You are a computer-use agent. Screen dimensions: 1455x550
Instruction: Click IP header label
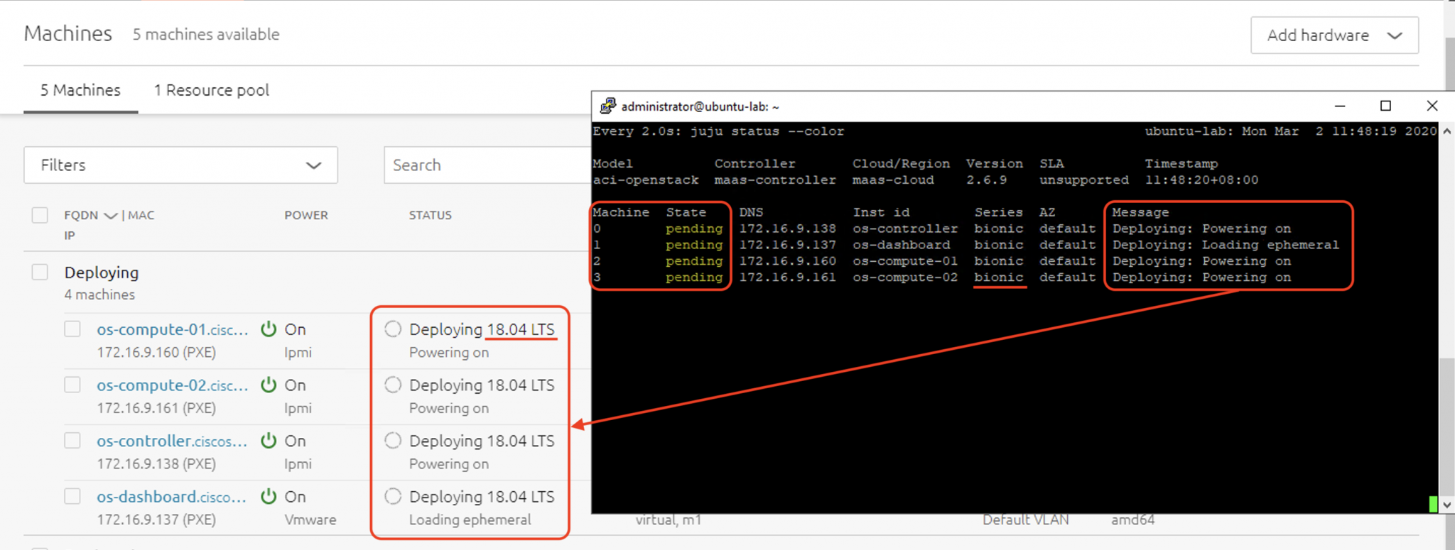tap(69, 236)
